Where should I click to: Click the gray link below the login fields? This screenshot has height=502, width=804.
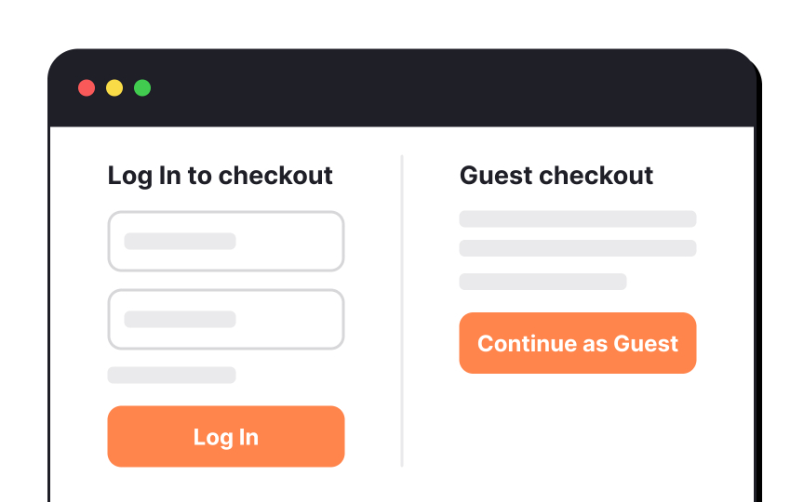[x=171, y=375]
